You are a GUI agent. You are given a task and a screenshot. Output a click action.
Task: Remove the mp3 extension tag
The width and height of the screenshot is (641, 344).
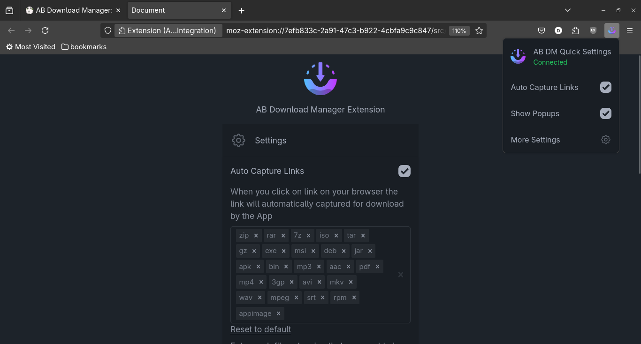tap(319, 267)
